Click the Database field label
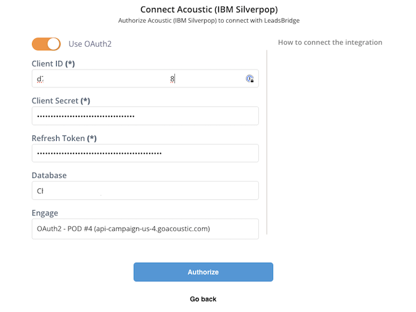This screenshot has width=416, height=312. click(x=49, y=175)
